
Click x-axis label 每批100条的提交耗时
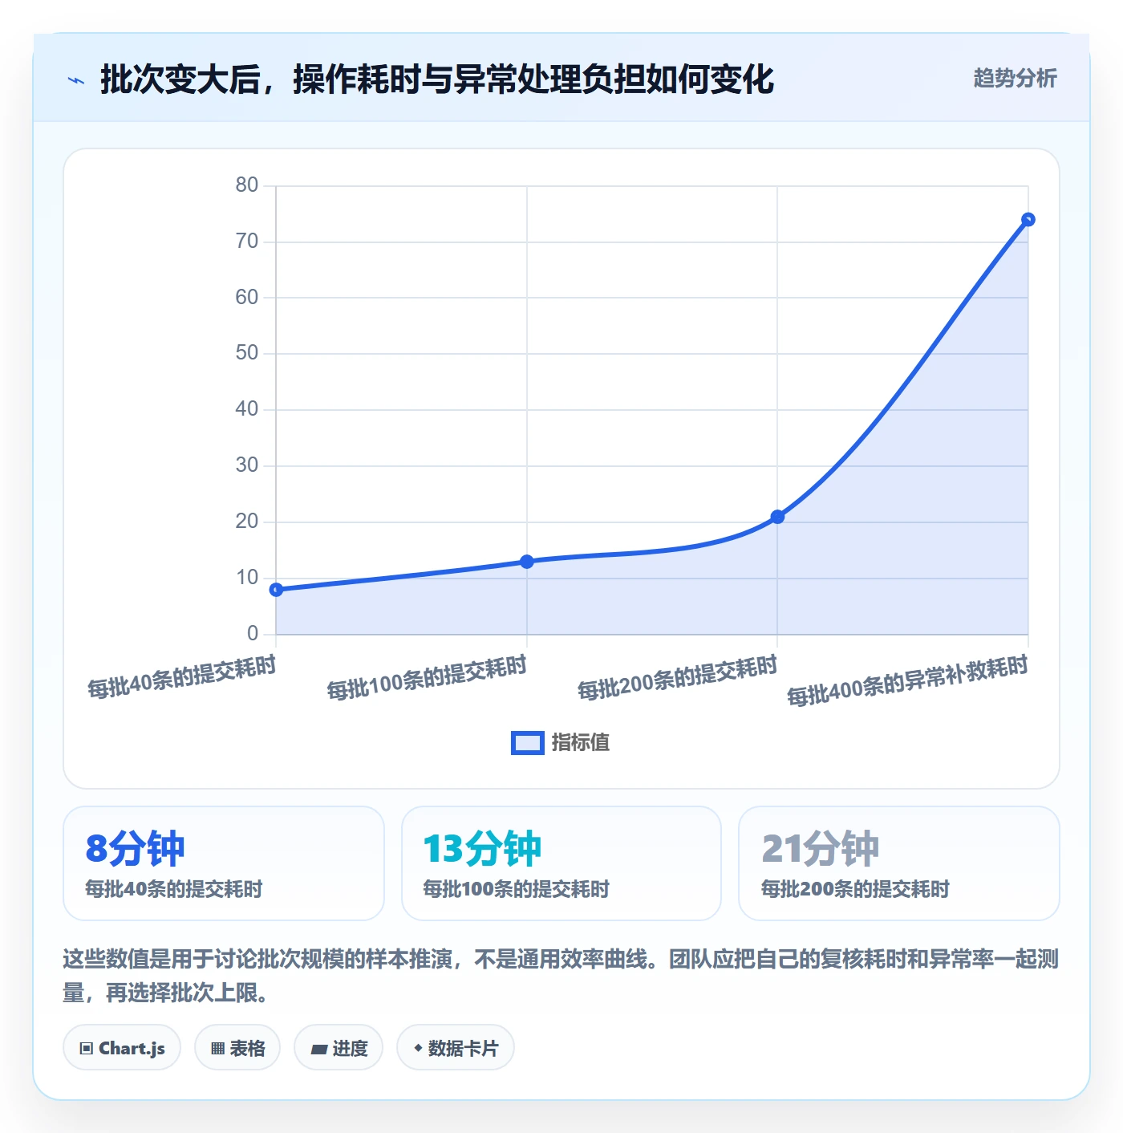(x=427, y=678)
